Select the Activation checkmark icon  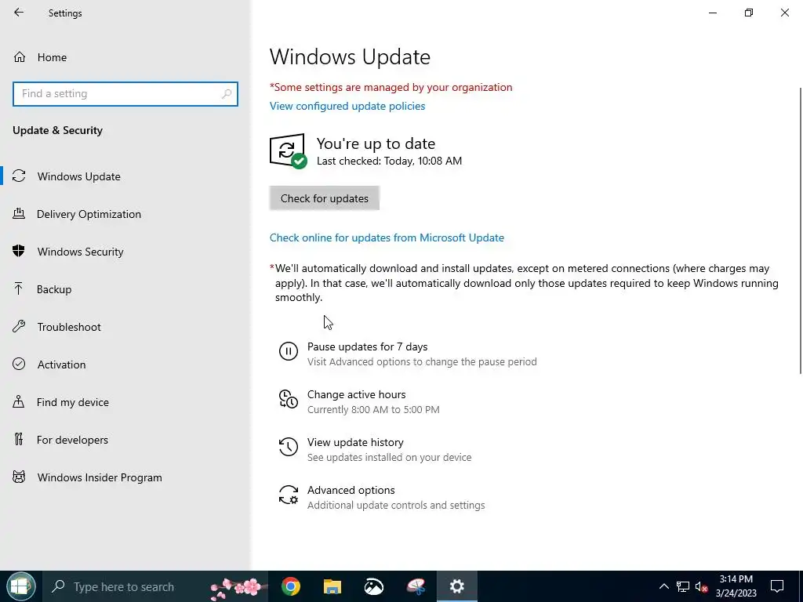tap(19, 364)
